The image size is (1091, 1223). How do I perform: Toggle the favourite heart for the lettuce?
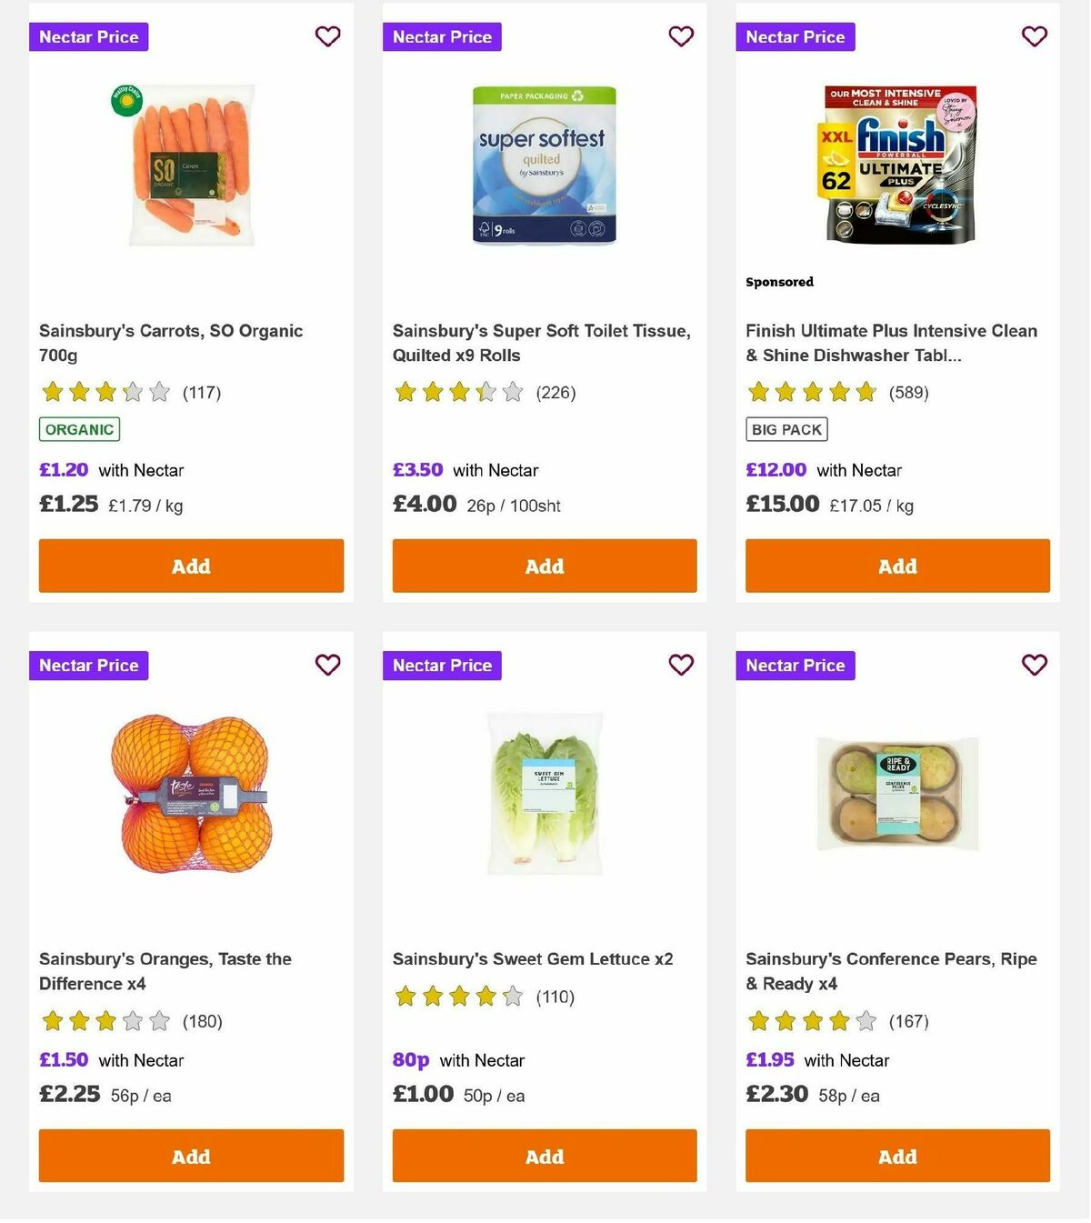point(681,665)
